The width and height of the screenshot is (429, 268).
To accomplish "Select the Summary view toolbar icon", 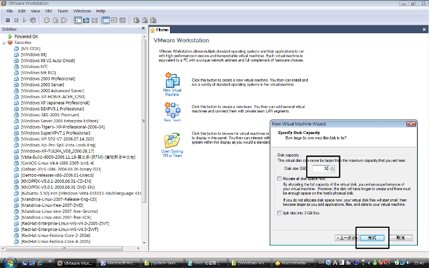I will [106, 20].
